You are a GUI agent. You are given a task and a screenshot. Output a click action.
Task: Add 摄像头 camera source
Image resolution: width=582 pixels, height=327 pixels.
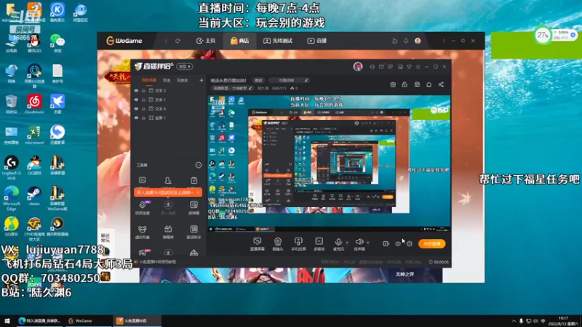[278, 244]
